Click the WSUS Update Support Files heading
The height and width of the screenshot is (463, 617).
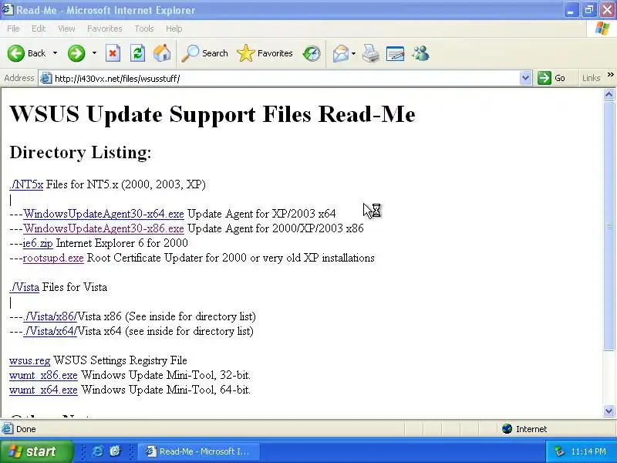(x=213, y=114)
